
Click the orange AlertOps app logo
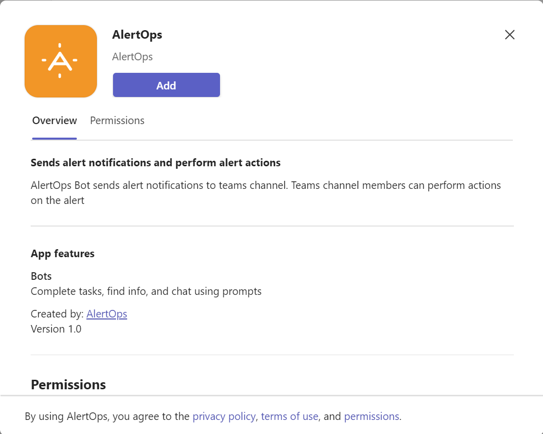[60, 61]
